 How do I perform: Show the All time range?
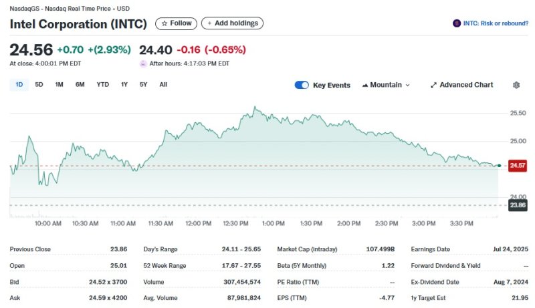point(163,85)
